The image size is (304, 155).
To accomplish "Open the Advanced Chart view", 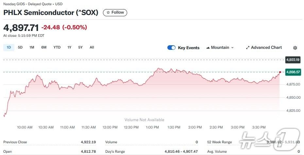I will [x=264, y=48].
